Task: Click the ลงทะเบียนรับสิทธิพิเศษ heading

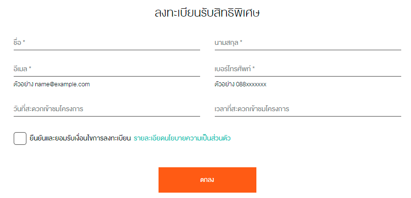Action: 205,13
